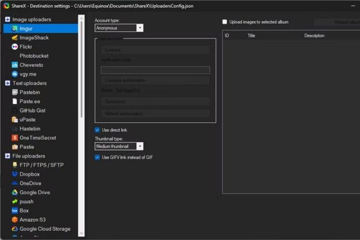
Task: Select the Imgur uploader icon
Action: click(15, 28)
